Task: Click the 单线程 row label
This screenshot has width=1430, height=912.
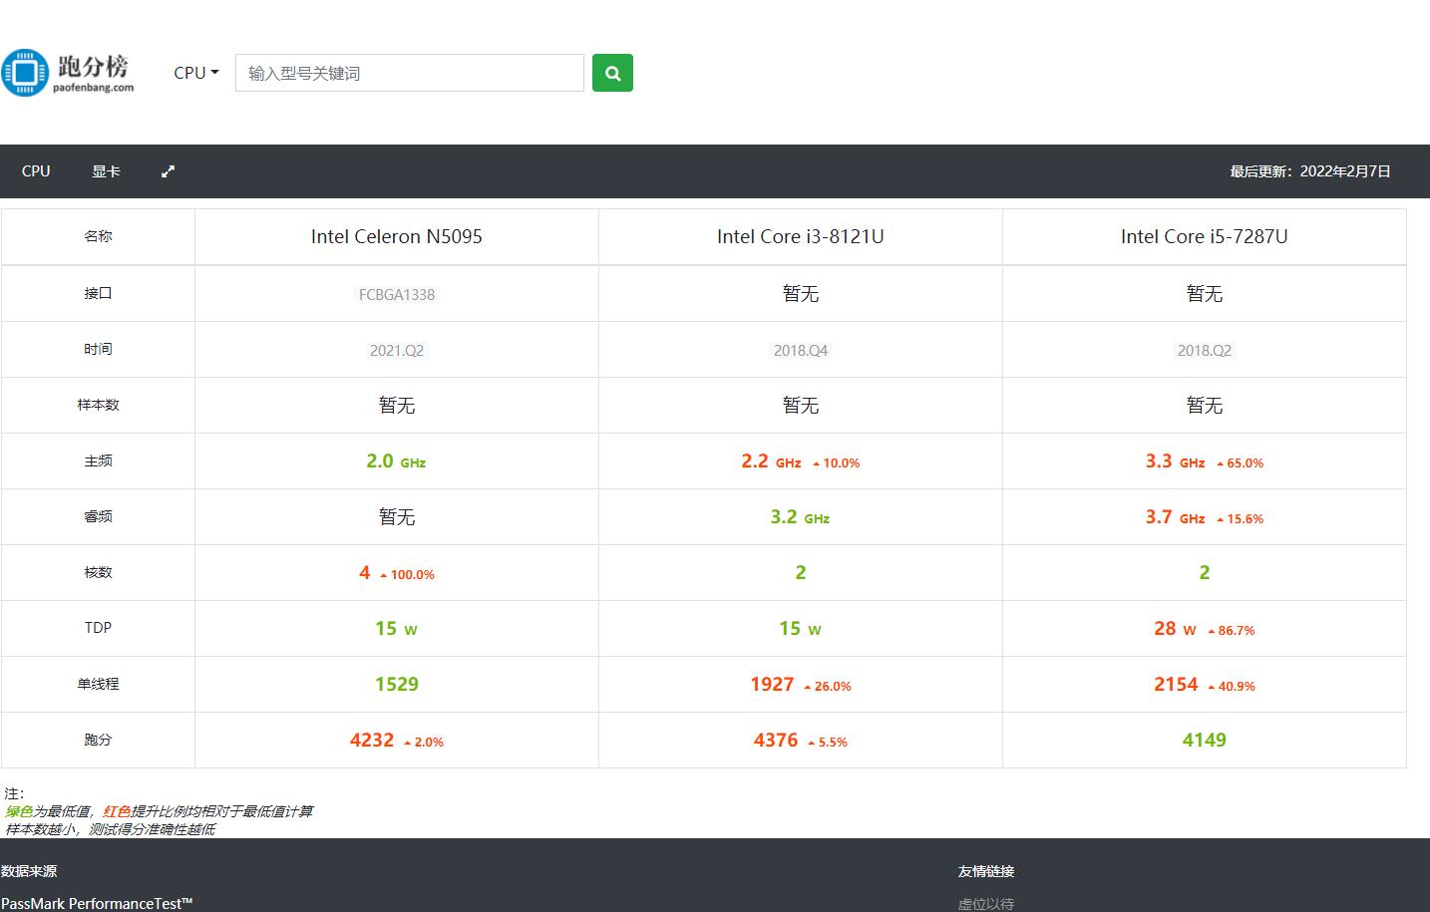Action: 98,684
